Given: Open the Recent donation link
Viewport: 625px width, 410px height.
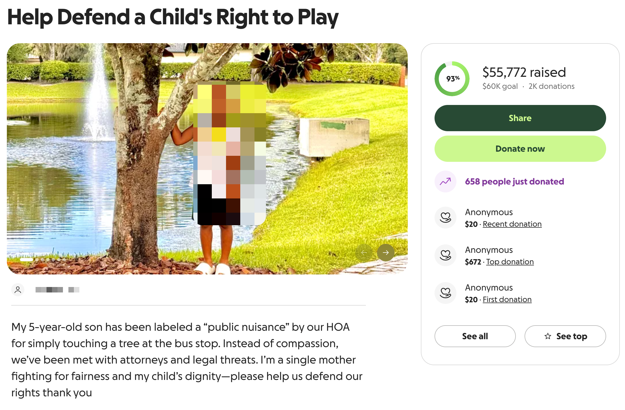Looking at the screenshot, I should click(x=512, y=224).
